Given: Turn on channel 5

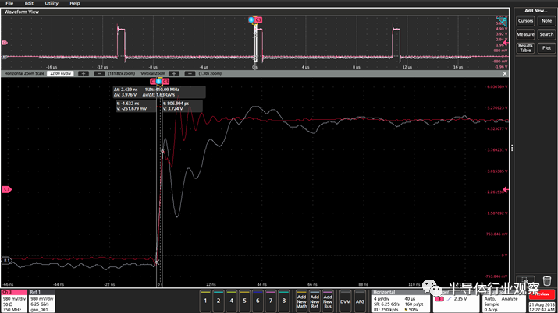Looking at the screenshot, I should pyautogui.click(x=244, y=301).
